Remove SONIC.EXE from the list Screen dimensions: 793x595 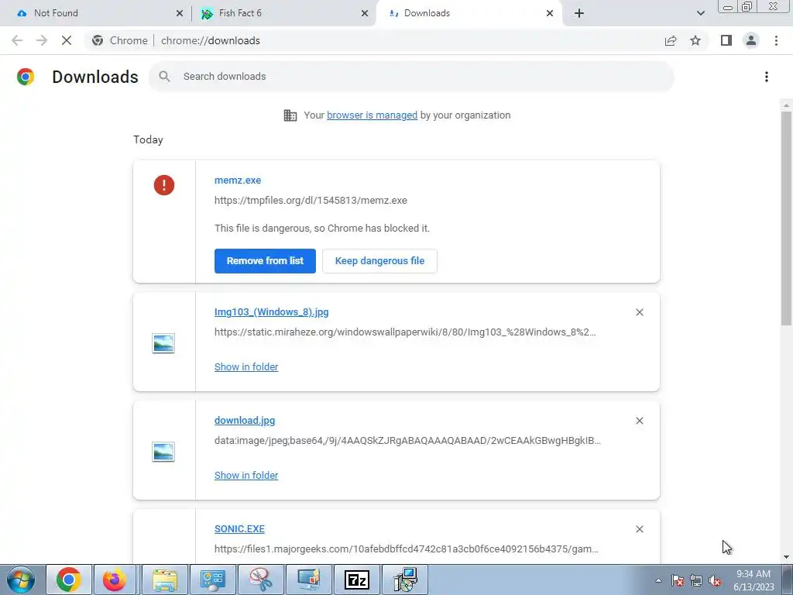pyautogui.click(x=639, y=528)
